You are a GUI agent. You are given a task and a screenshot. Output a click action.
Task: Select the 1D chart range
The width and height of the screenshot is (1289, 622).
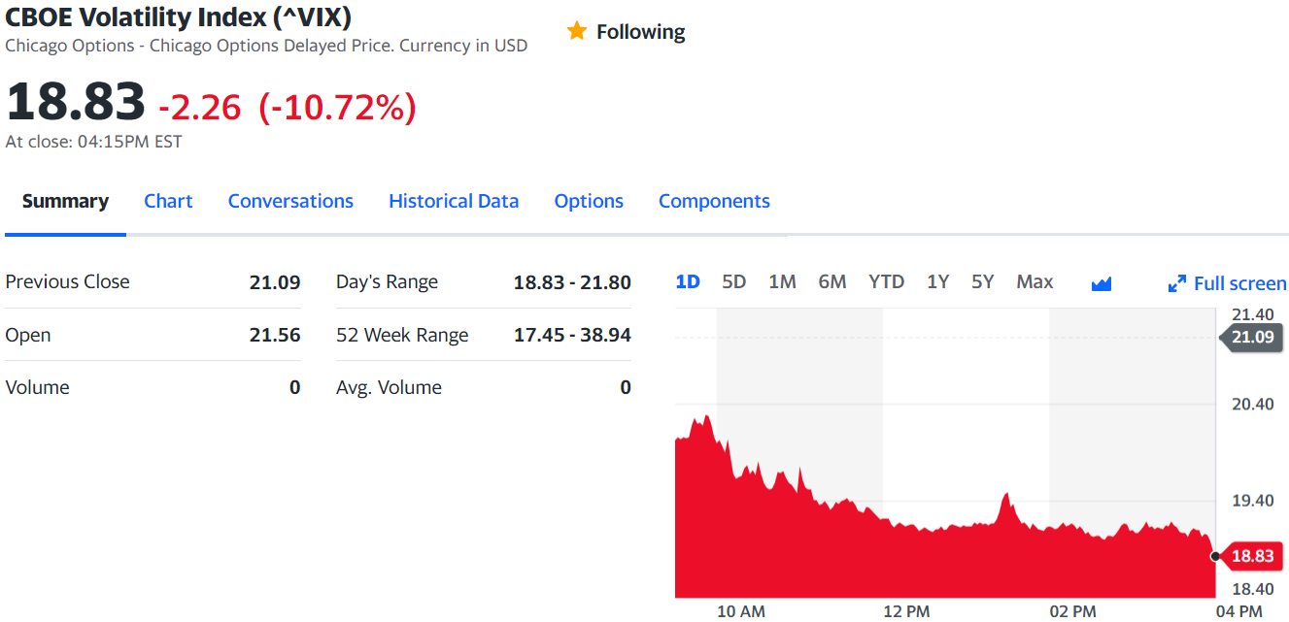click(688, 281)
